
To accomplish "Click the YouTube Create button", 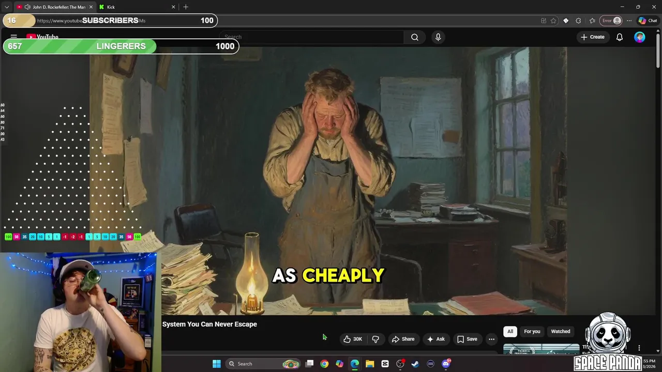I will pos(593,37).
